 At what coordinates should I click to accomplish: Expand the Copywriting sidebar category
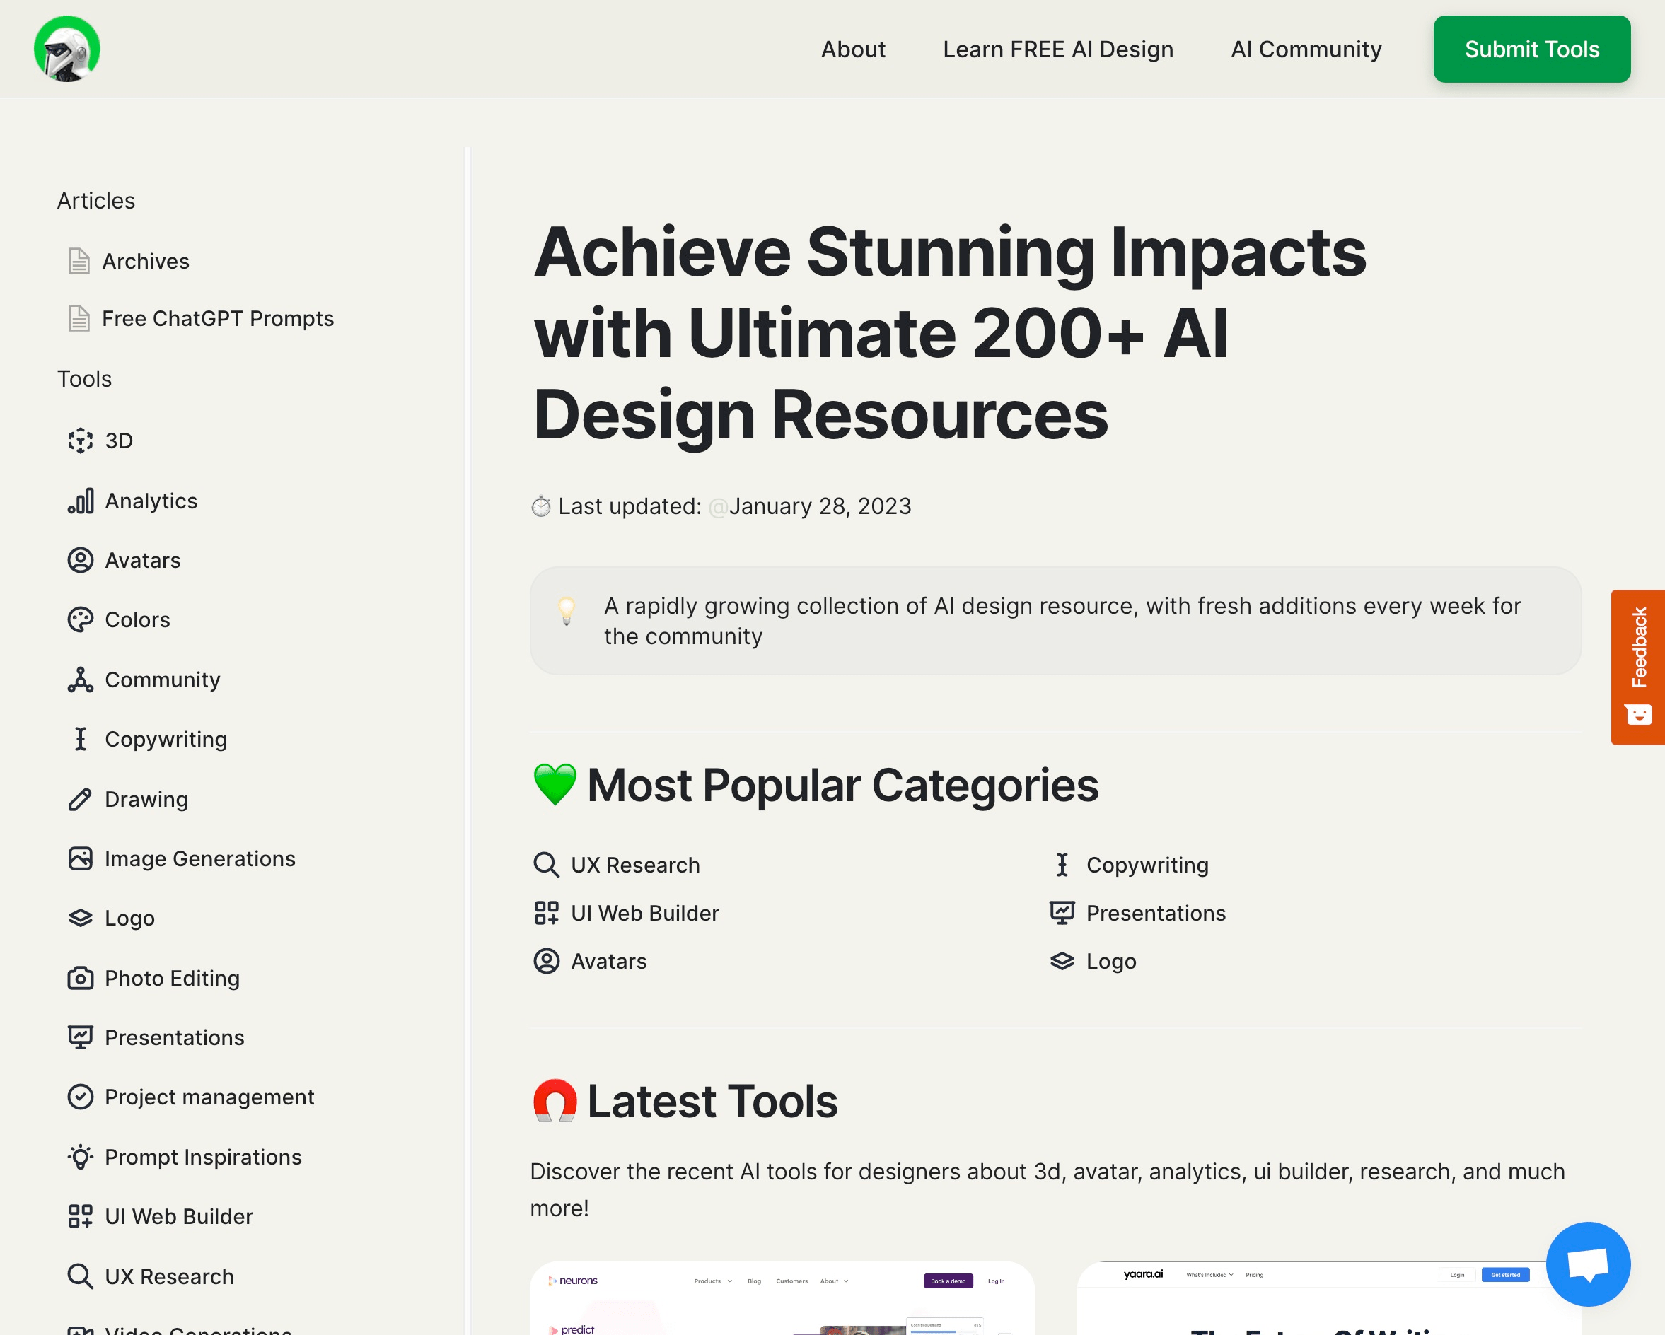point(165,738)
